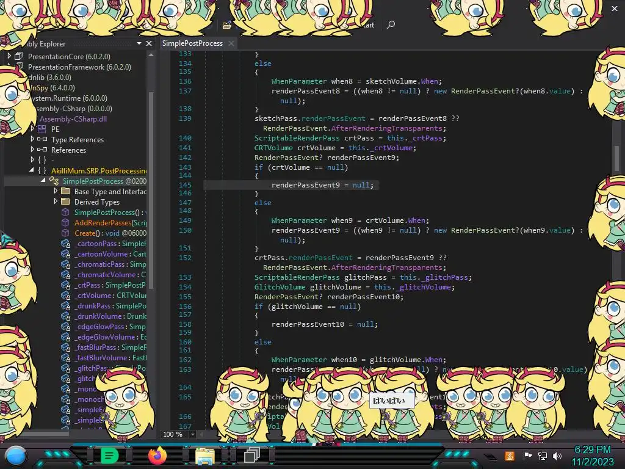Click WhenParameter type on line 149
625x469 pixels.
[299, 220]
